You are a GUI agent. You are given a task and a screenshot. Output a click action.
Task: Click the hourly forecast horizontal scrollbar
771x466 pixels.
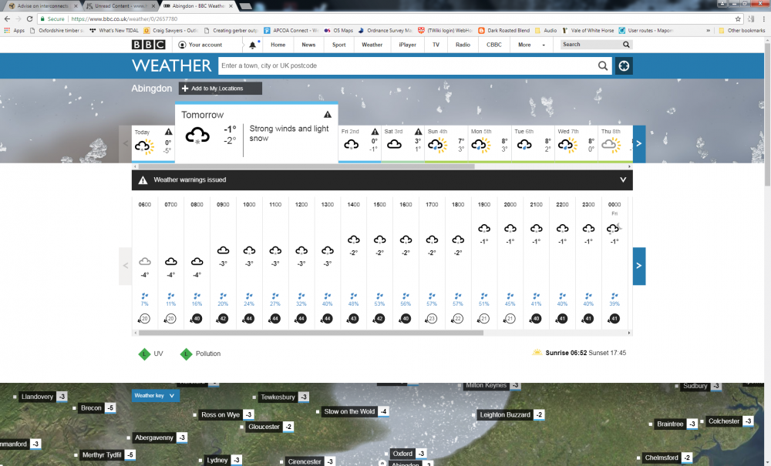(x=308, y=334)
